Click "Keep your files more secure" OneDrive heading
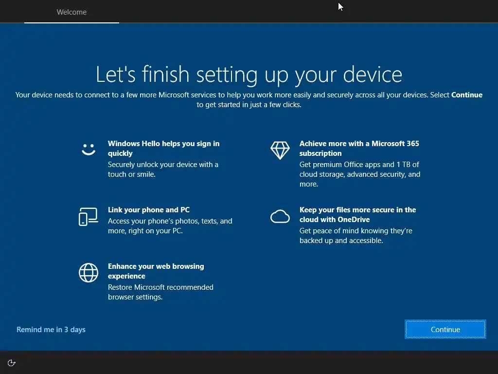 pyautogui.click(x=357, y=215)
